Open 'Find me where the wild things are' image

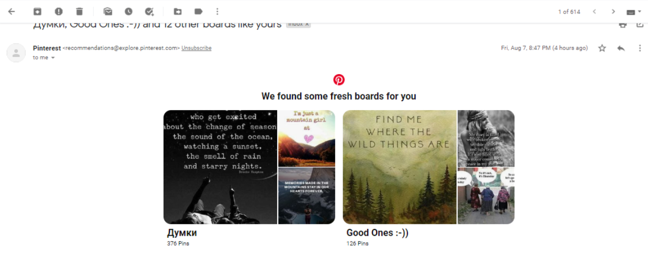(x=400, y=167)
